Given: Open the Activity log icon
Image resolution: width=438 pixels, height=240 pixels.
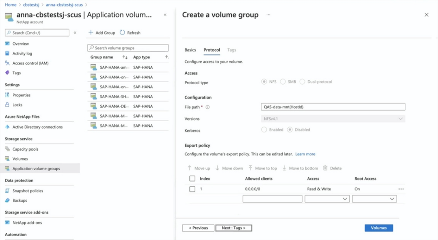Looking at the screenshot, I should [x=7, y=53].
